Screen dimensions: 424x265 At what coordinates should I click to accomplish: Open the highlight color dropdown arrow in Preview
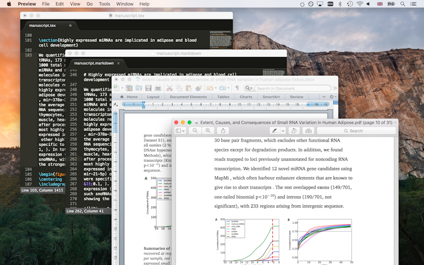(283, 131)
